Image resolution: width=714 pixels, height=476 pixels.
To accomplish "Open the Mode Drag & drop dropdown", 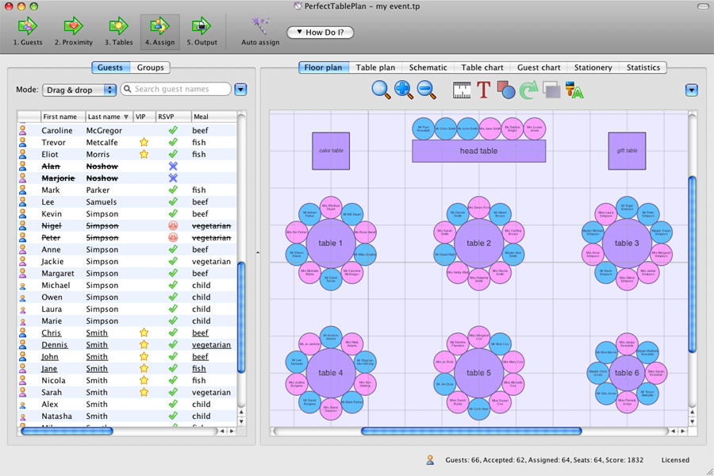I will [x=79, y=90].
